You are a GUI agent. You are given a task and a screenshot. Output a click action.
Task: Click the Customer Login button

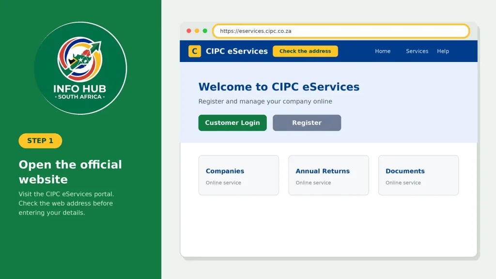coord(232,123)
